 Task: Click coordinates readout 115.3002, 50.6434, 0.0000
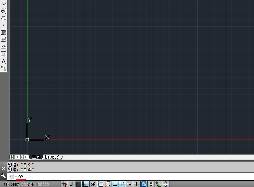pyautogui.click(x=26, y=184)
